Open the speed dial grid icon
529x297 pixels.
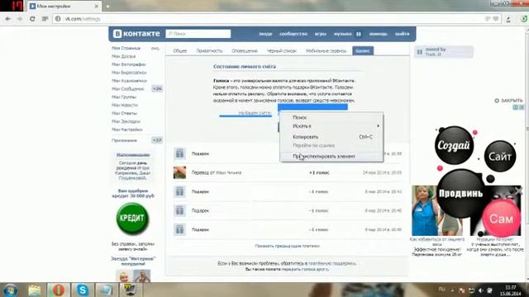(x=45, y=19)
